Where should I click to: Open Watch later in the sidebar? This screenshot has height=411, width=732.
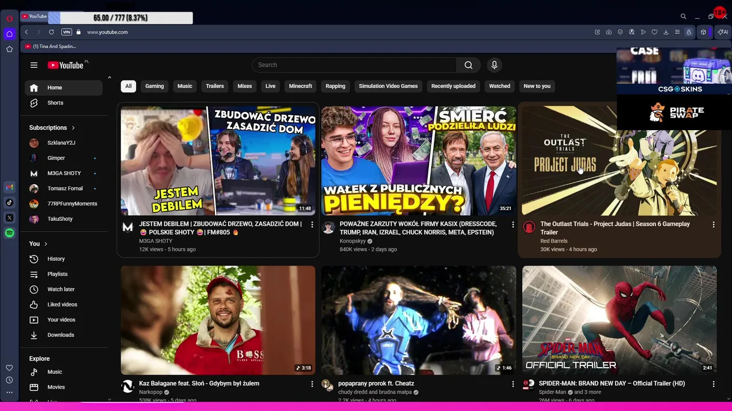(63, 289)
